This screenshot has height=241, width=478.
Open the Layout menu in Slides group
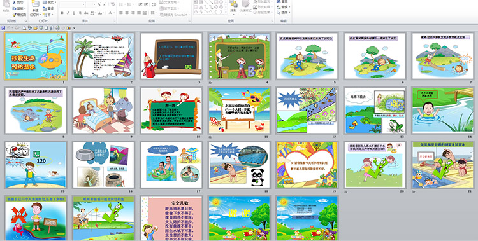(49, 2)
